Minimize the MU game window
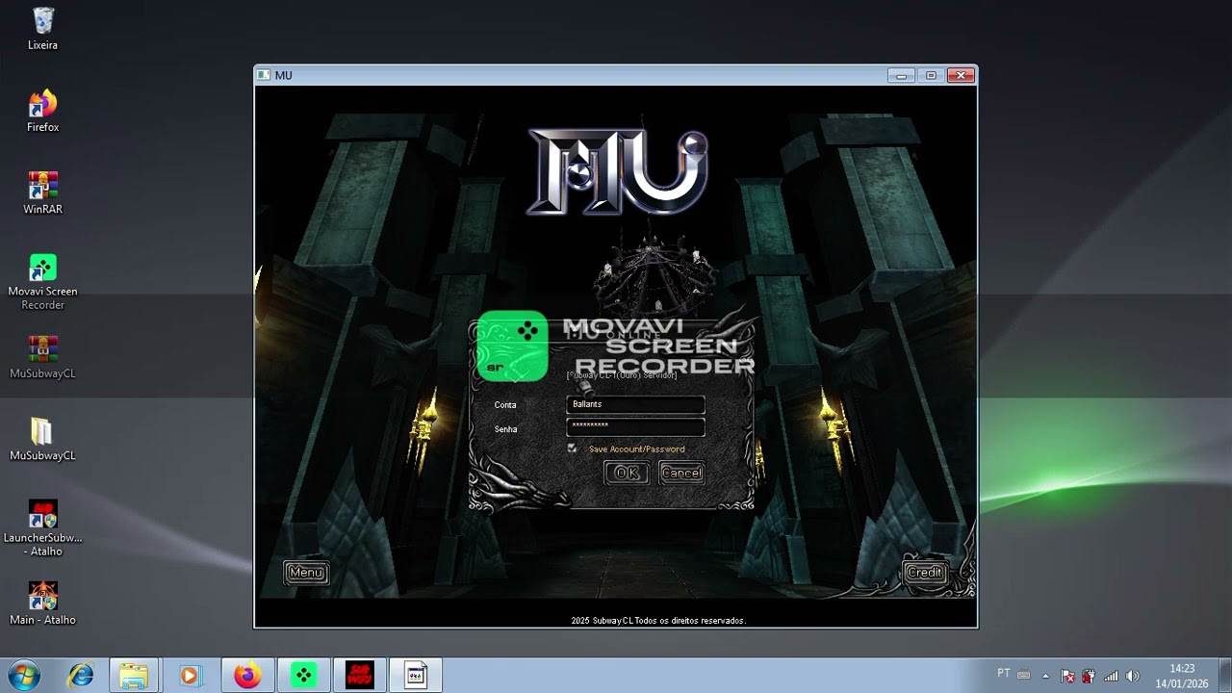The width and height of the screenshot is (1232, 693). [x=901, y=75]
